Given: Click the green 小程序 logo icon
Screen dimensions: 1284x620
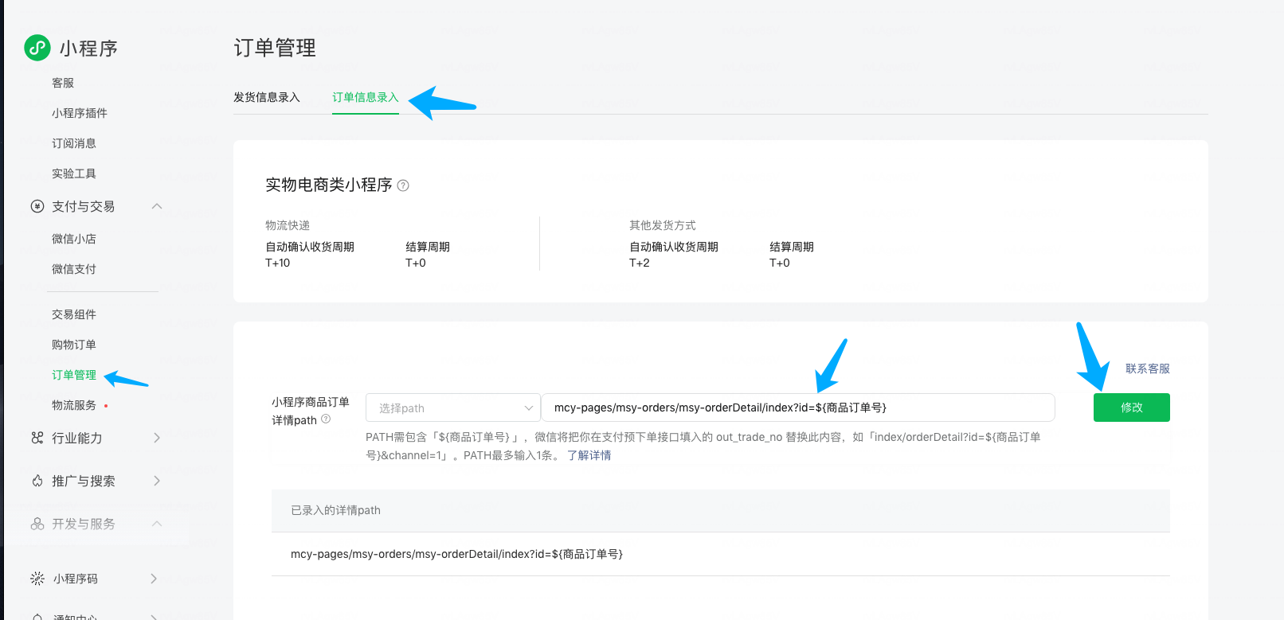Looking at the screenshot, I should [x=37, y=48].
